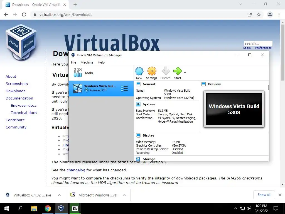The width and height of the screenshot is (285, 214).
Task: Open Chrome profile avatar
Action: [x=270, y=14]
